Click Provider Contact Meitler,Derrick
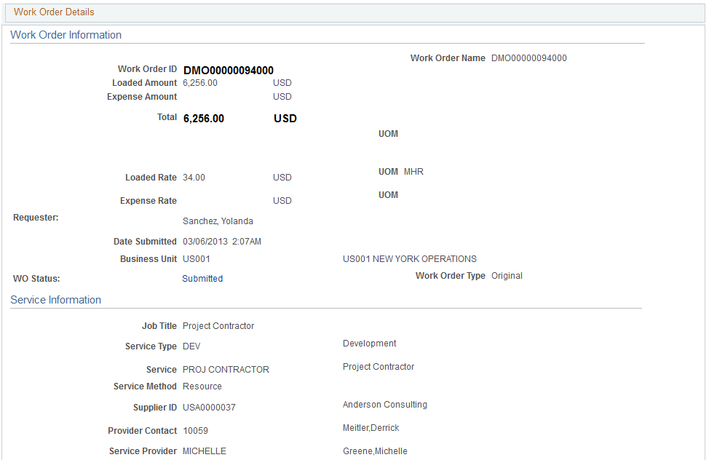Image resolution: width=709 pixels, height=460 pixels. click(x=371, y=427)
